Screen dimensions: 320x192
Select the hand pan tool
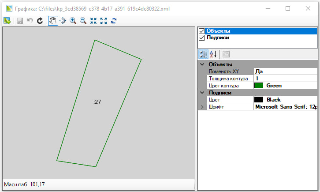click(x=53, y=21)
